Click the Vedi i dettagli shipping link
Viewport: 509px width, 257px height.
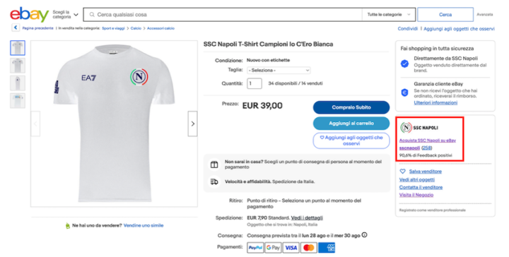click(307, 217)
